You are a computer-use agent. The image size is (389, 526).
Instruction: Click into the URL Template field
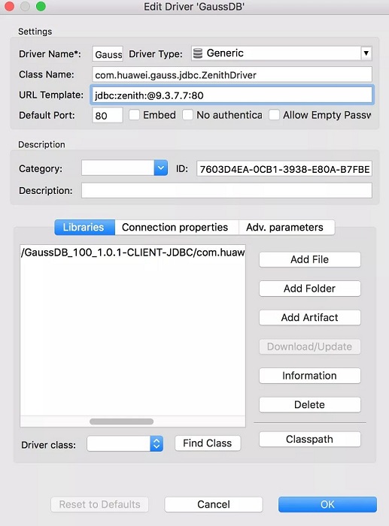point(232,95)
